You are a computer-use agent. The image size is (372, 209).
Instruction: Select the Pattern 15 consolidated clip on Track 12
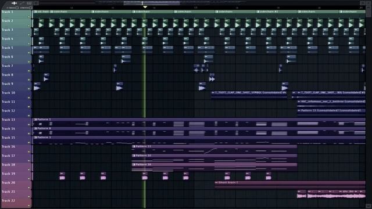331,113
